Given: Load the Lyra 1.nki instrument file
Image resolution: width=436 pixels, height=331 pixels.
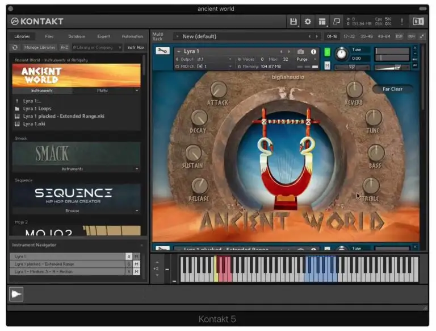Looking at the screenshot, I should [34, 124].
